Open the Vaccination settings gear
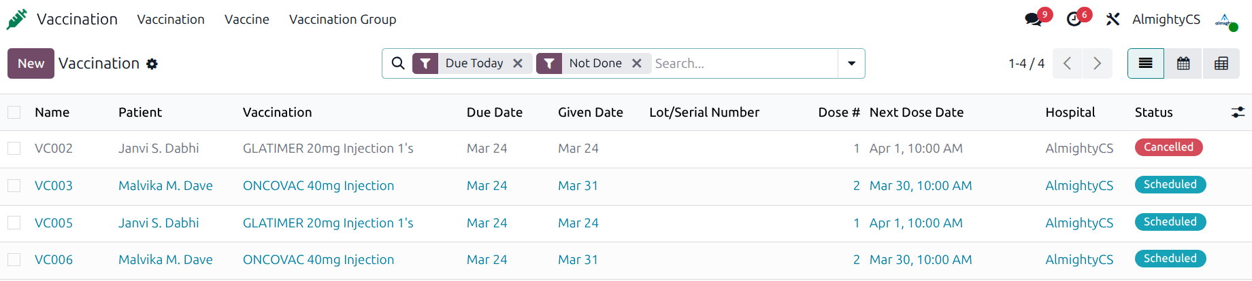The width and height of the screenshot is (1252, 281). (152, 64)
